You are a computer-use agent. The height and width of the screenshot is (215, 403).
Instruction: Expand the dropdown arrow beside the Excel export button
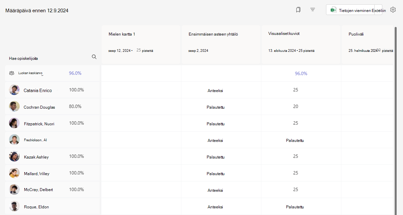(378, 10)
